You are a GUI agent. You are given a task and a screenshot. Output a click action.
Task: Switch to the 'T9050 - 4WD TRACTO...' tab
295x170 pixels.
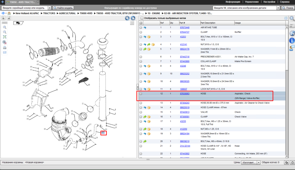point(22,2)
